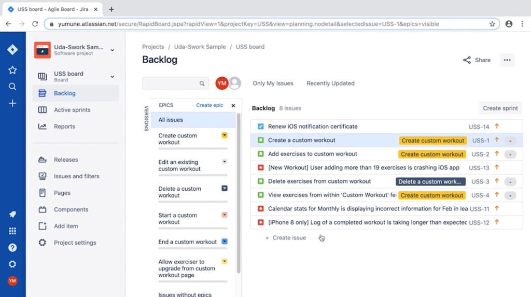
Task: Open Jira home diamond logo
Action: [x=12, y=49]
